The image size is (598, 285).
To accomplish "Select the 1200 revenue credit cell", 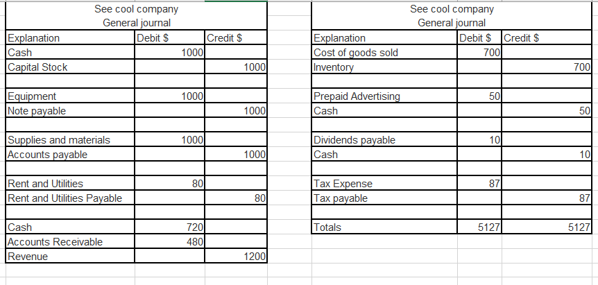I will pyautogui.click(x=235, y=256).
